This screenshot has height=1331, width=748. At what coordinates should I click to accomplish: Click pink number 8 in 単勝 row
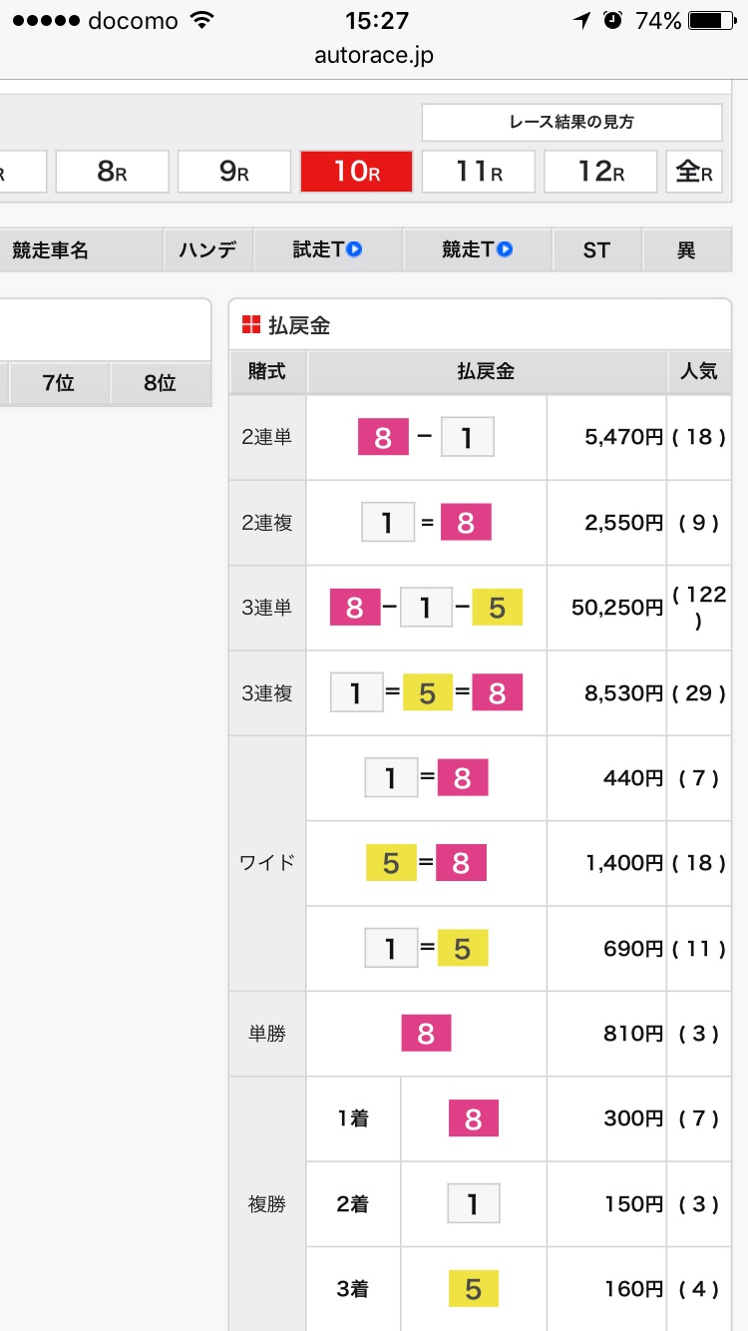pos(426,1034)
